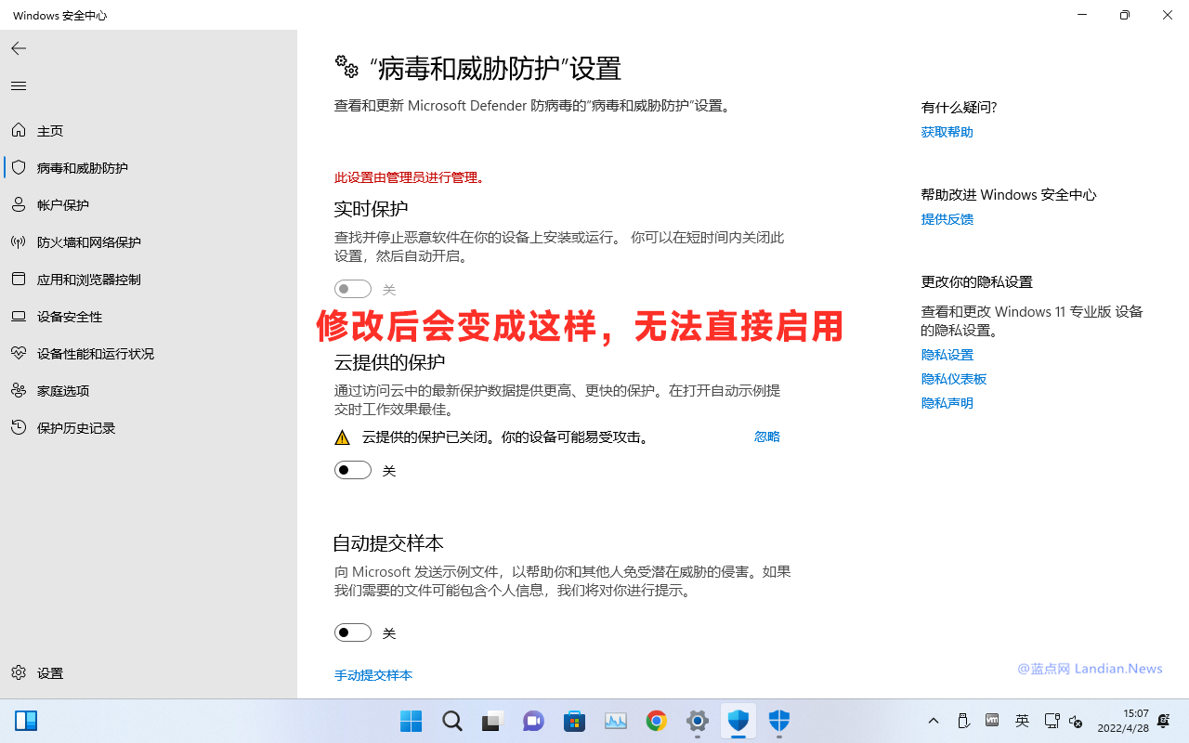Viewport: 1189px width, 743px height.
Task: Click 提供反馈 link
Action: [x=947, y=219]
